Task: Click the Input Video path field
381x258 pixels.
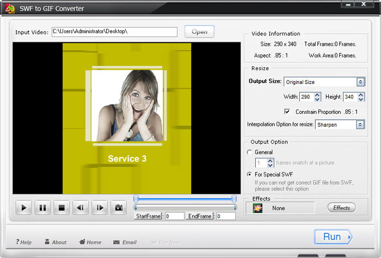Action: (x=114, y=32)
